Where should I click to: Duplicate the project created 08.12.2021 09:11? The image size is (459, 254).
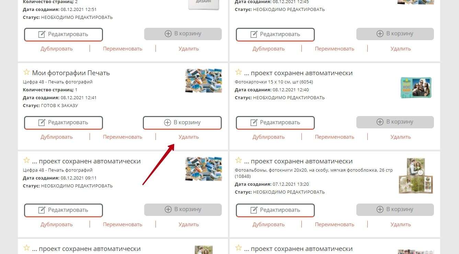[x=57, y=224]
